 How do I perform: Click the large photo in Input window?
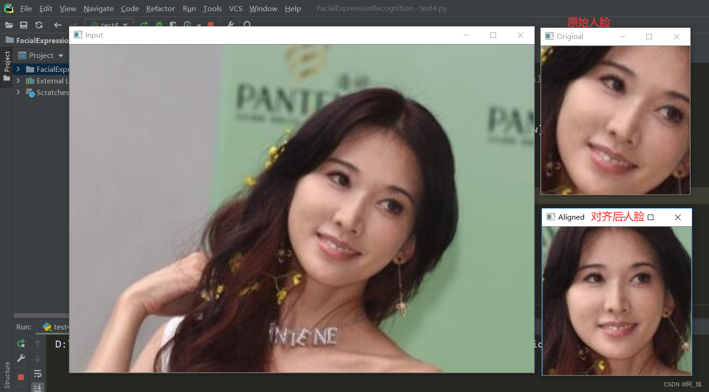tap(302, 209)
